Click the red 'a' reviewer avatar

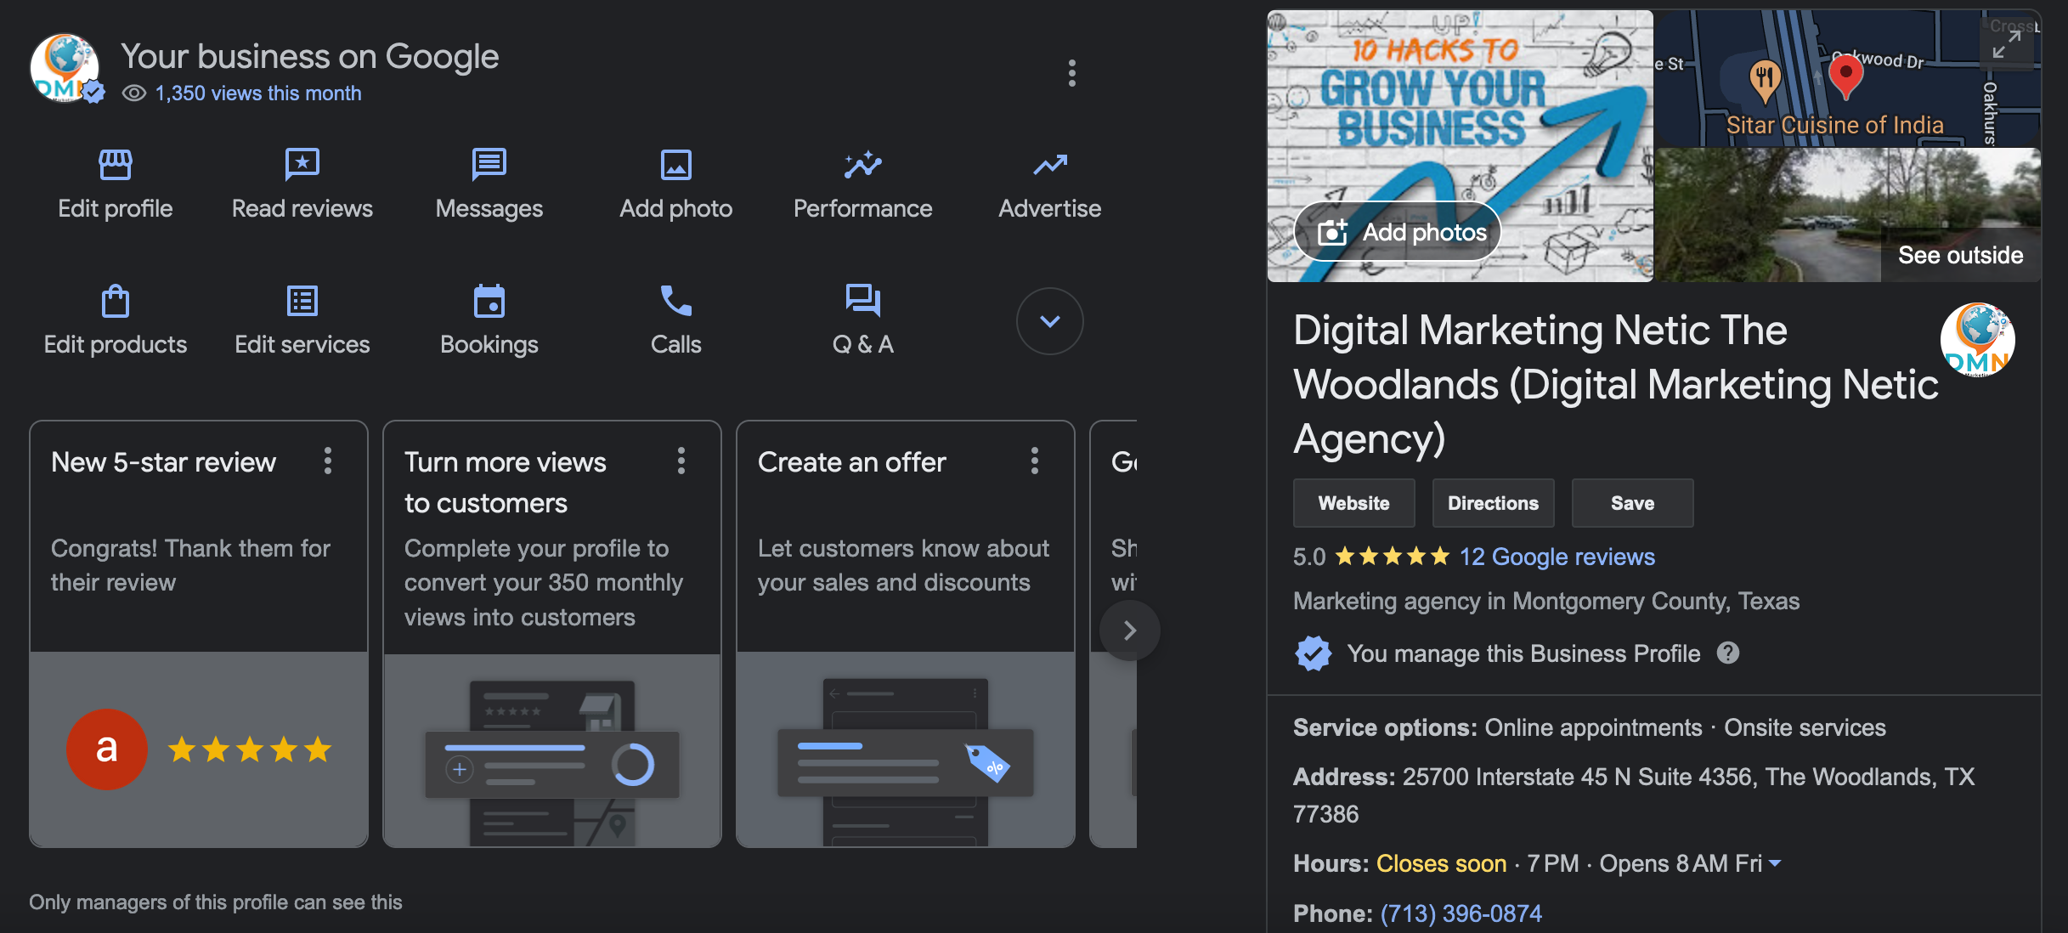tap(107, 749)
